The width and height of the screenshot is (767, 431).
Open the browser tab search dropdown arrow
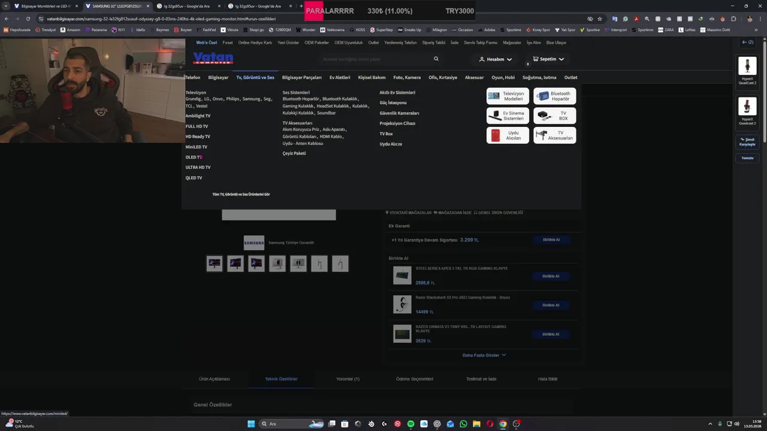7,6
